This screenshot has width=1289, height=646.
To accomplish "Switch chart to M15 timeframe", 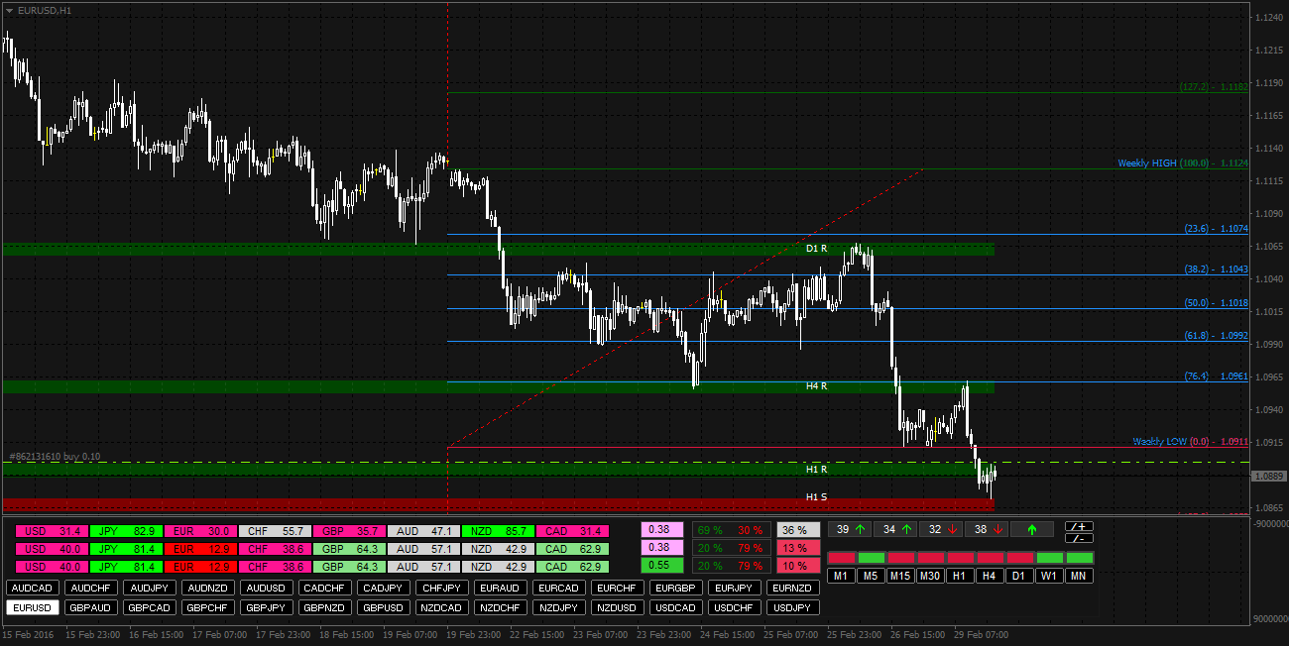I will [900, 576].
